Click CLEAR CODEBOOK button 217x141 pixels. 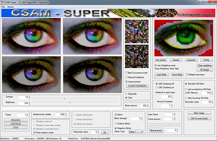coord(137,86)
